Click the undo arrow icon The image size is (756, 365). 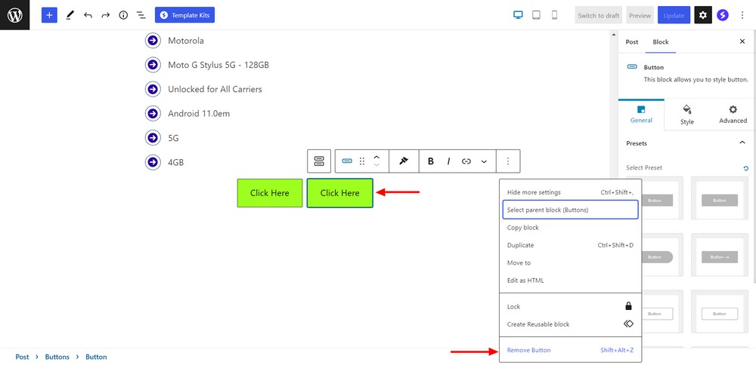coord(88,15)
